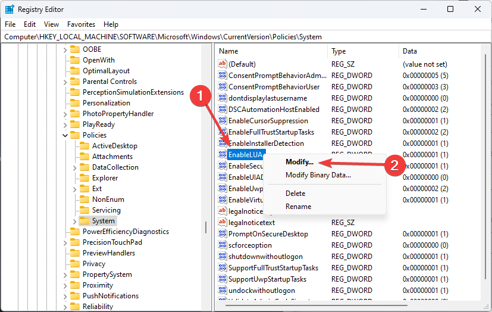Click the ConsentPromptBehaviorAdmin DWORD icon

[x=222, y=75]
